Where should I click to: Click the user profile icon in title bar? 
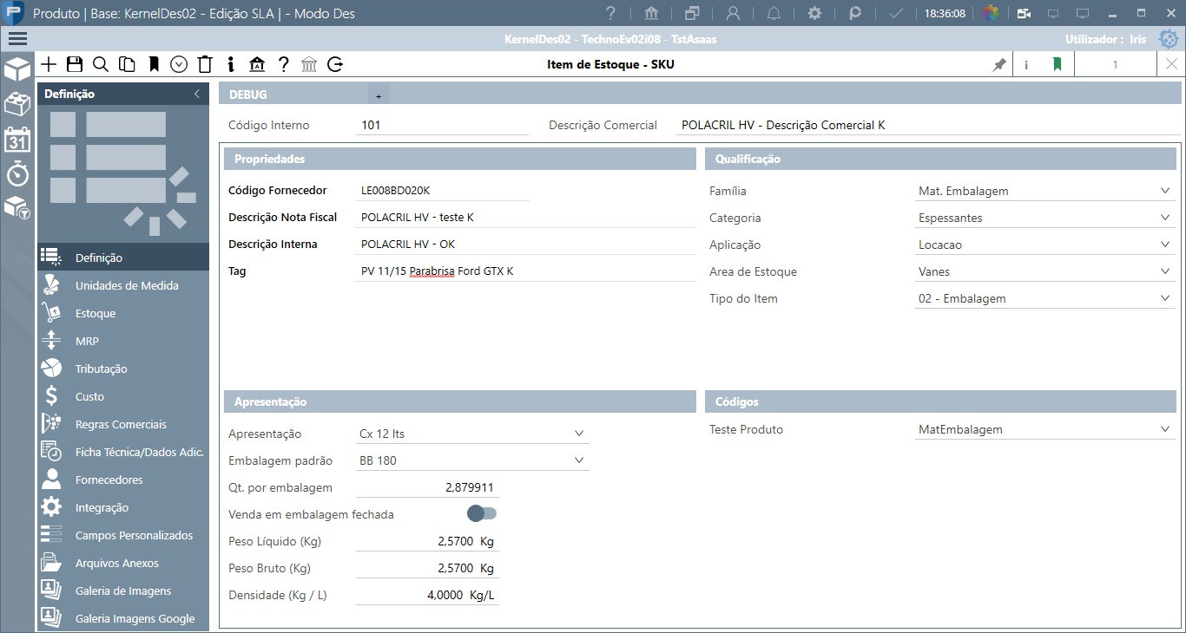[734, 14]
